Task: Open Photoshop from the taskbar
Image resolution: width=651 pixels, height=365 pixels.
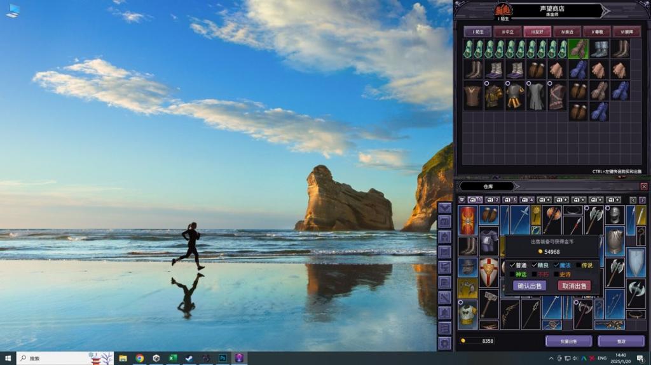Action: click(x=223, y=359)
